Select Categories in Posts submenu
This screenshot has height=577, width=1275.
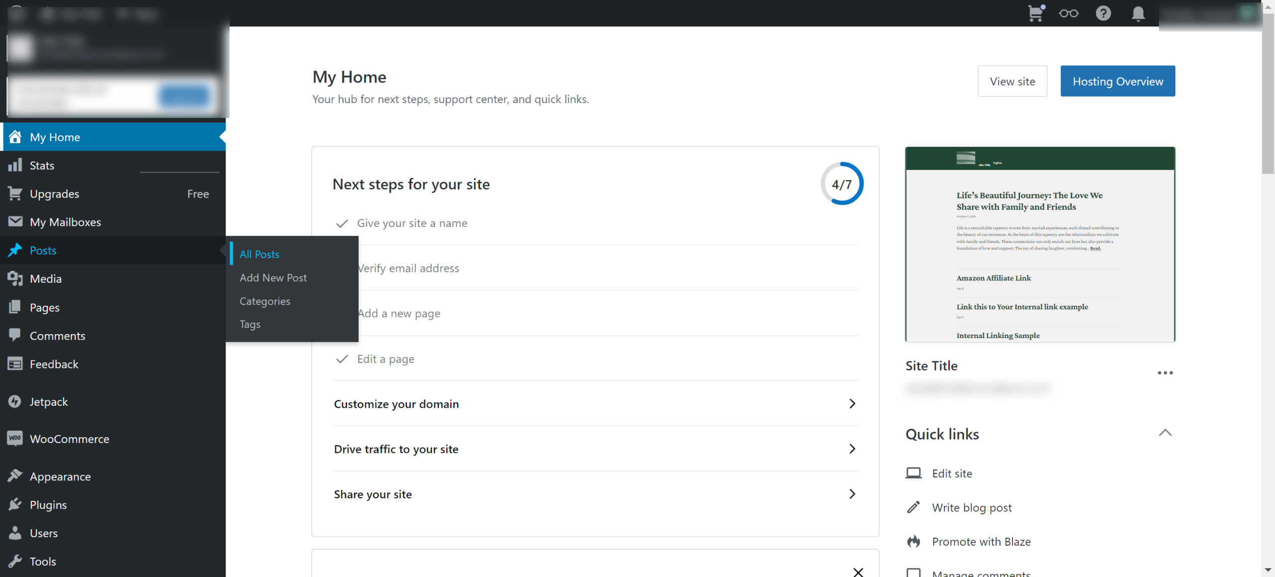click(264, 301)
